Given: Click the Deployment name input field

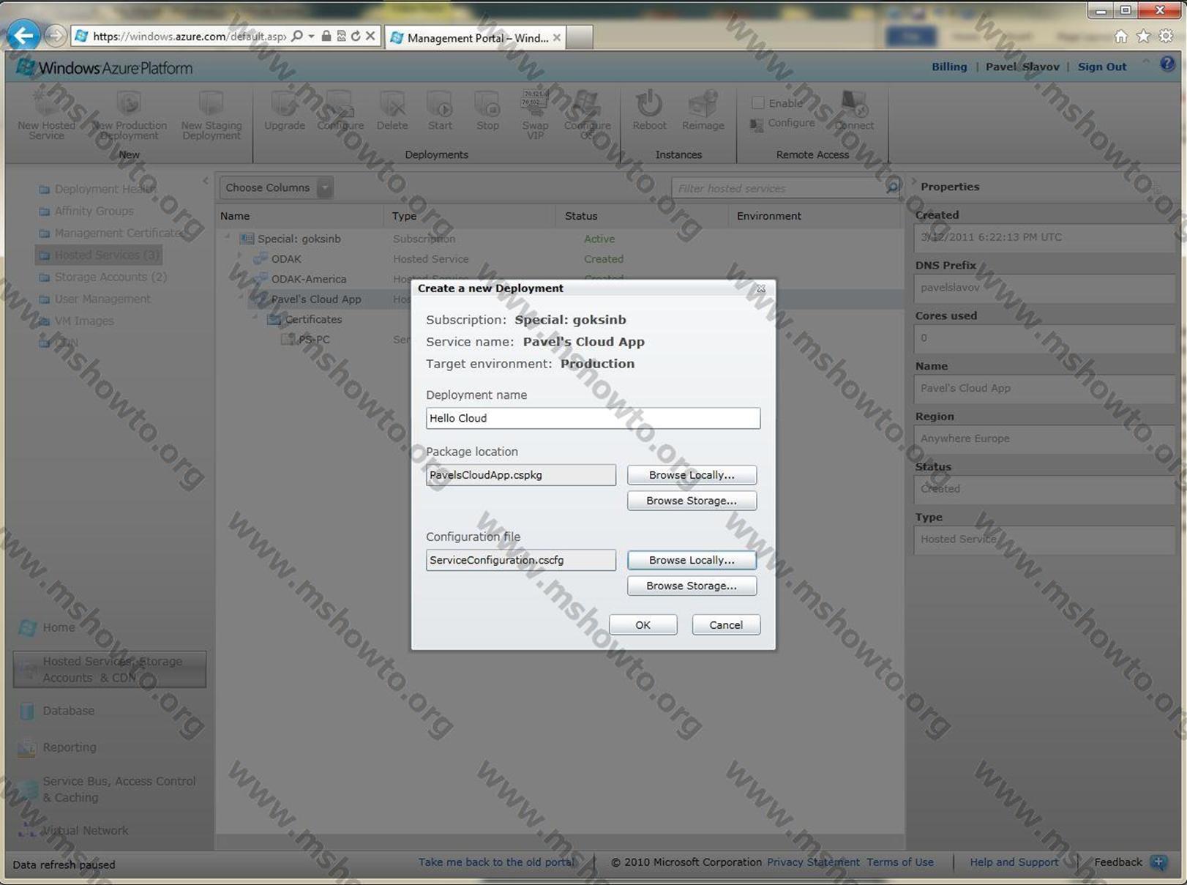Looking at the screenshot, I should click(x=593, y=418).
